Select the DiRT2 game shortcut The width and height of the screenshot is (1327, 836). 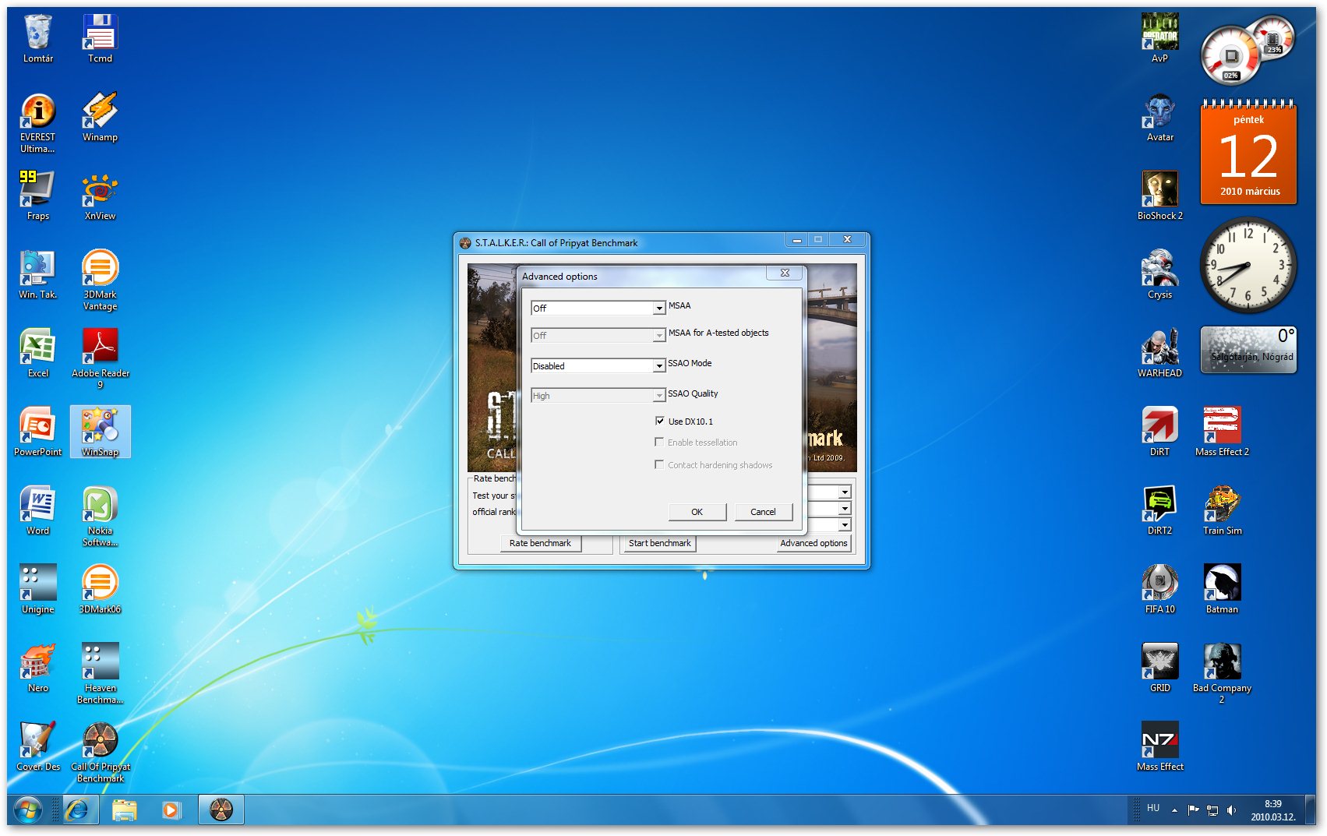(x=1159, y=510)
